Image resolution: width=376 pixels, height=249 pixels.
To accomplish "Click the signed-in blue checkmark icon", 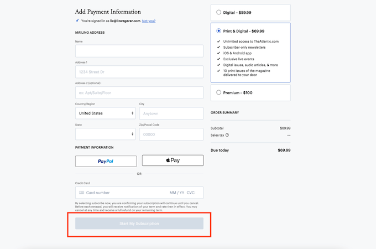I will (77, 20).
